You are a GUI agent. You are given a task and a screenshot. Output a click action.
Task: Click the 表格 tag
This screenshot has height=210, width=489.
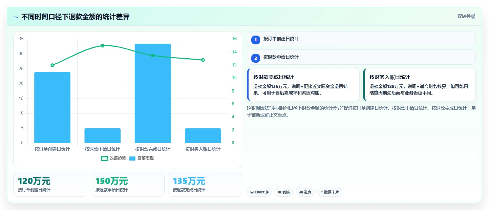[284, 192]
